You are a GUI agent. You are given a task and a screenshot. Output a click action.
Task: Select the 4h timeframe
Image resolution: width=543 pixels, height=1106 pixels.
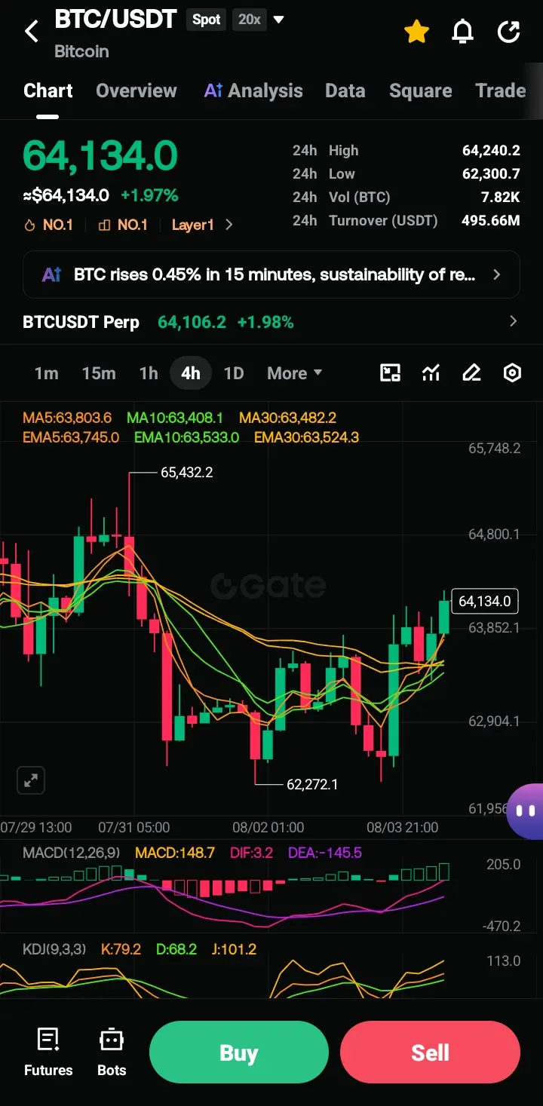191,373
